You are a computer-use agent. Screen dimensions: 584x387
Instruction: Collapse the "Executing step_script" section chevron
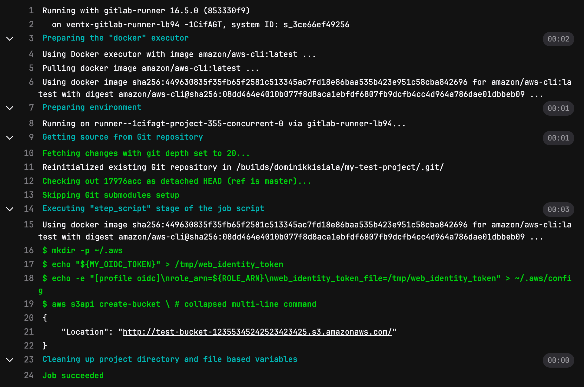9,209
